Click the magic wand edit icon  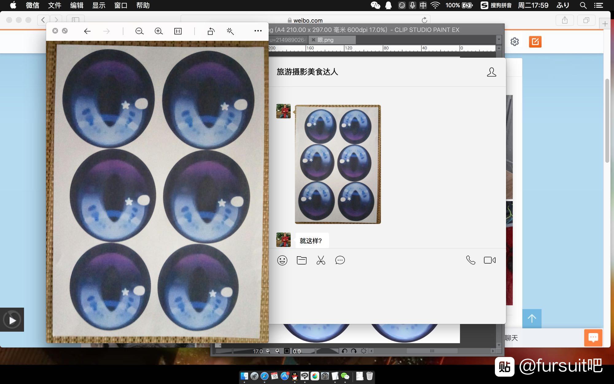pos(230,31)
